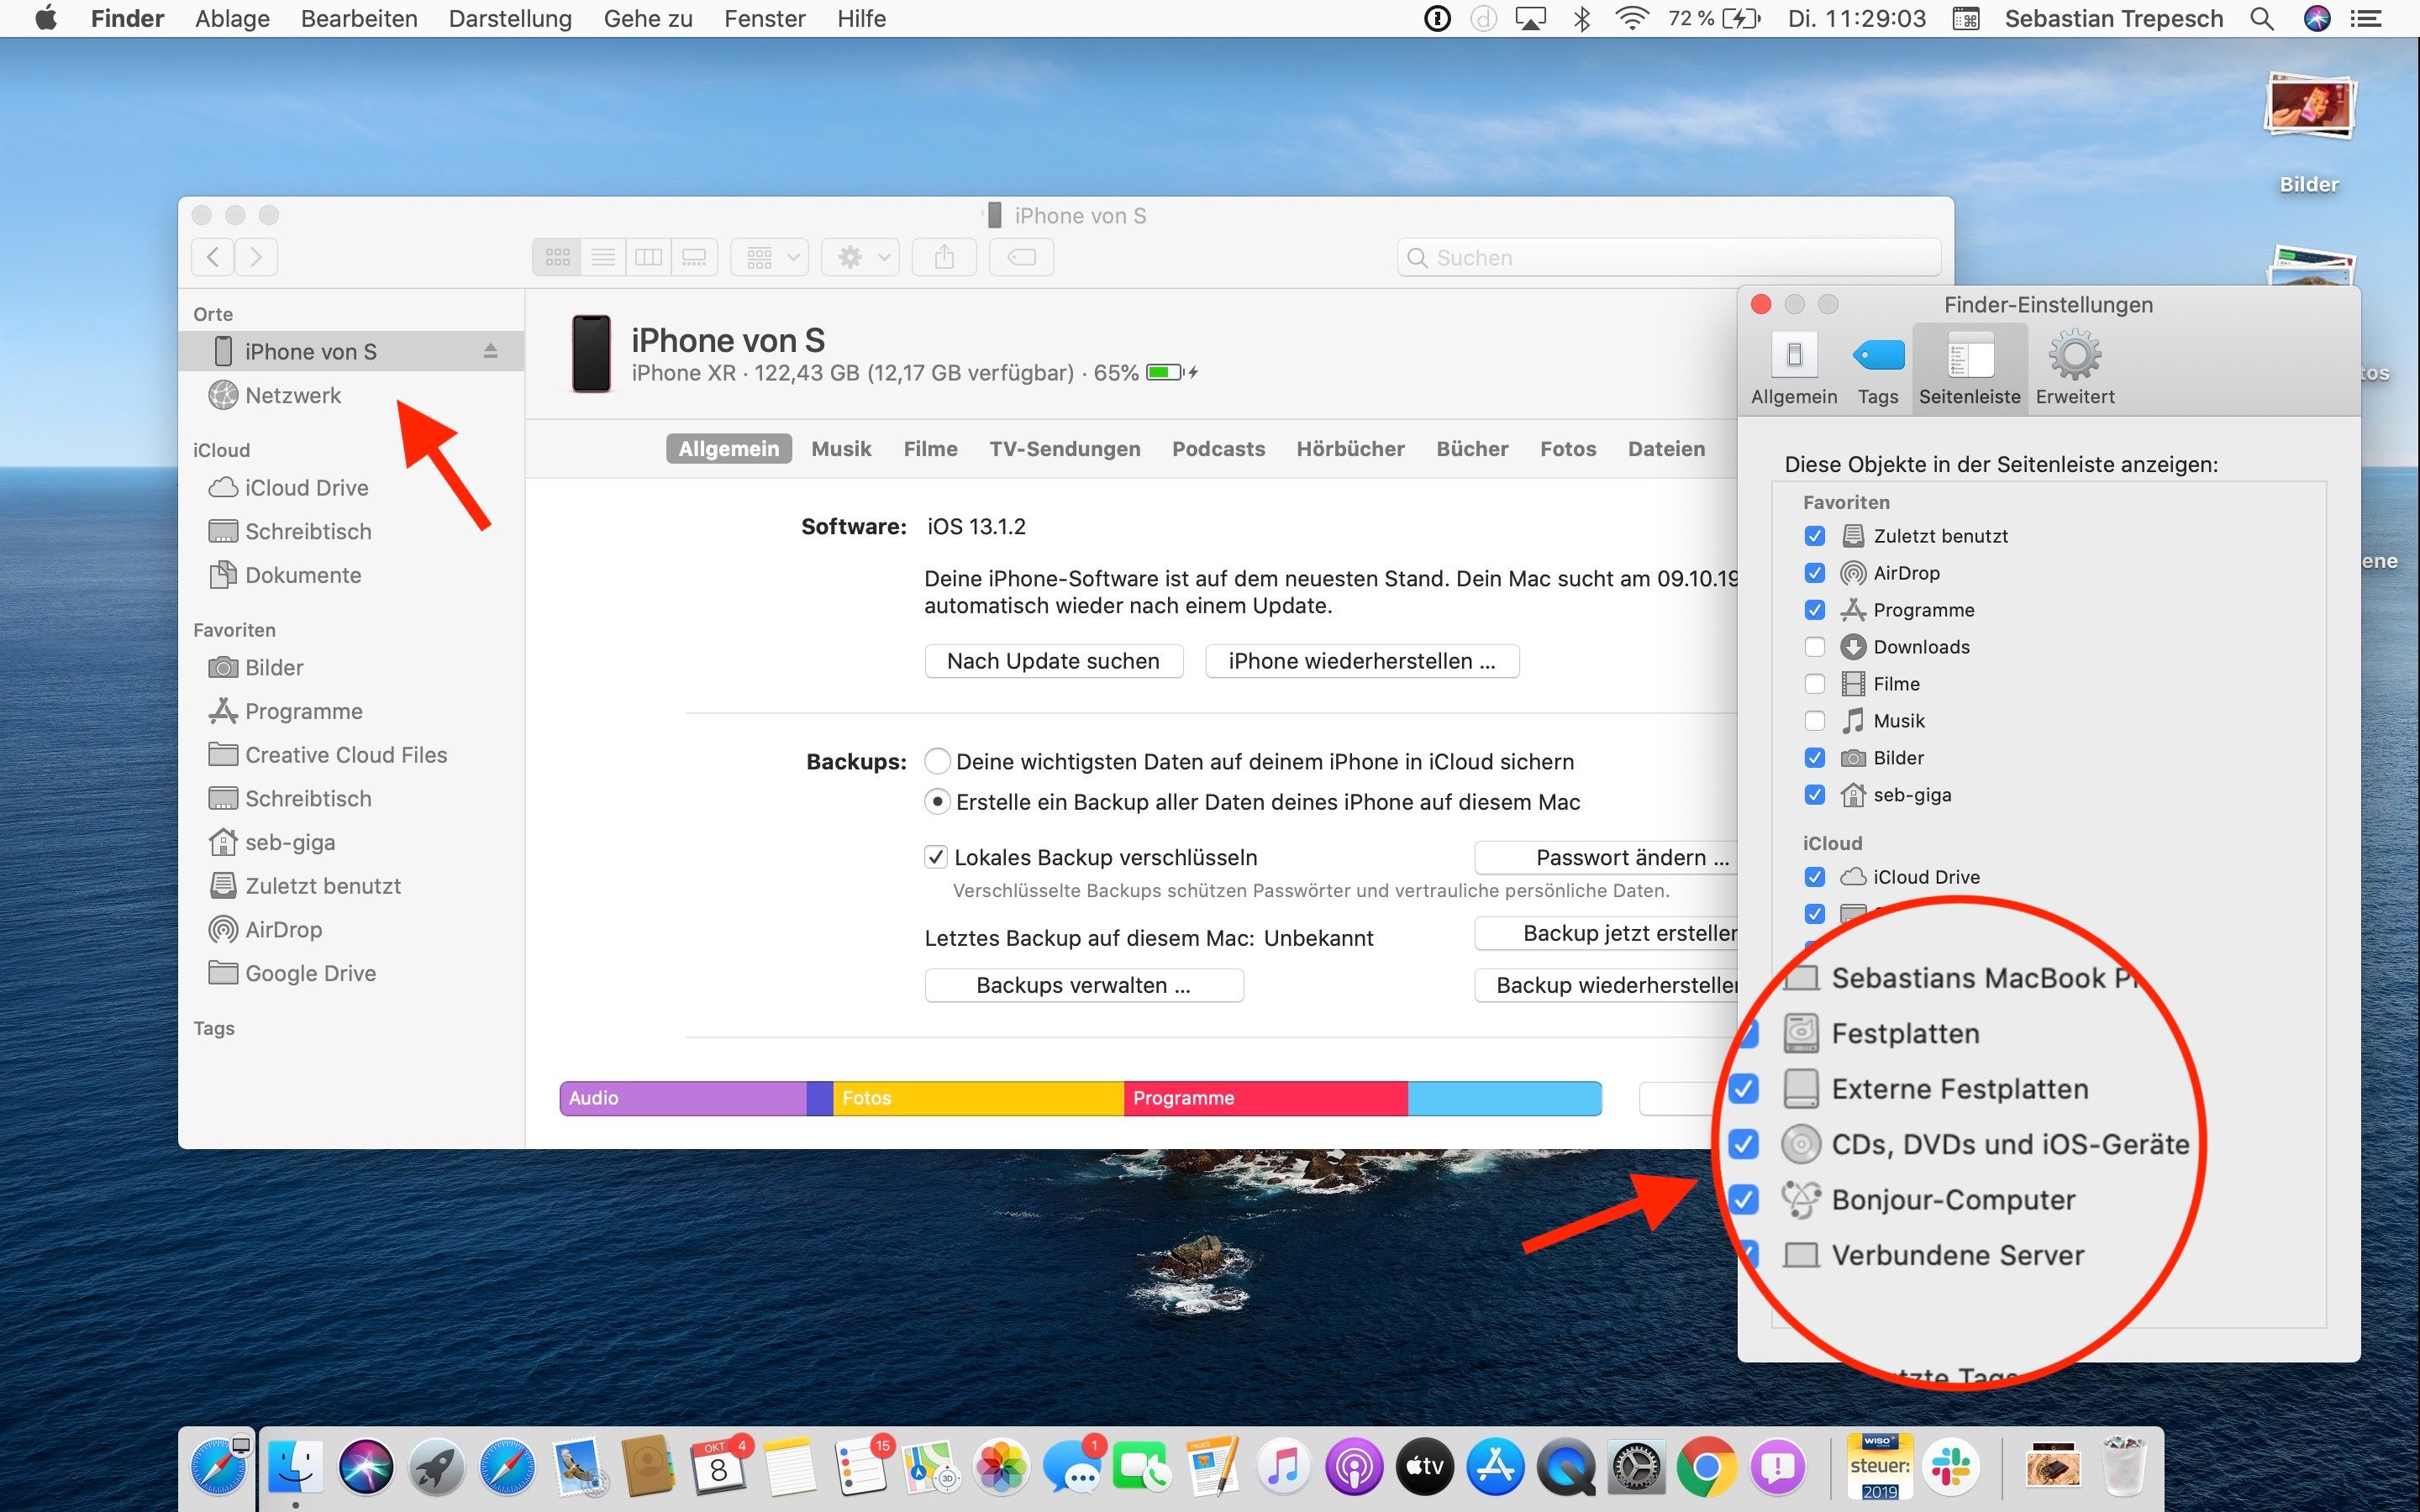This screenshot has width=2420, height=1512.
Task: Click the forward navigation arrow in Finder
Action: tap(256, 257)
